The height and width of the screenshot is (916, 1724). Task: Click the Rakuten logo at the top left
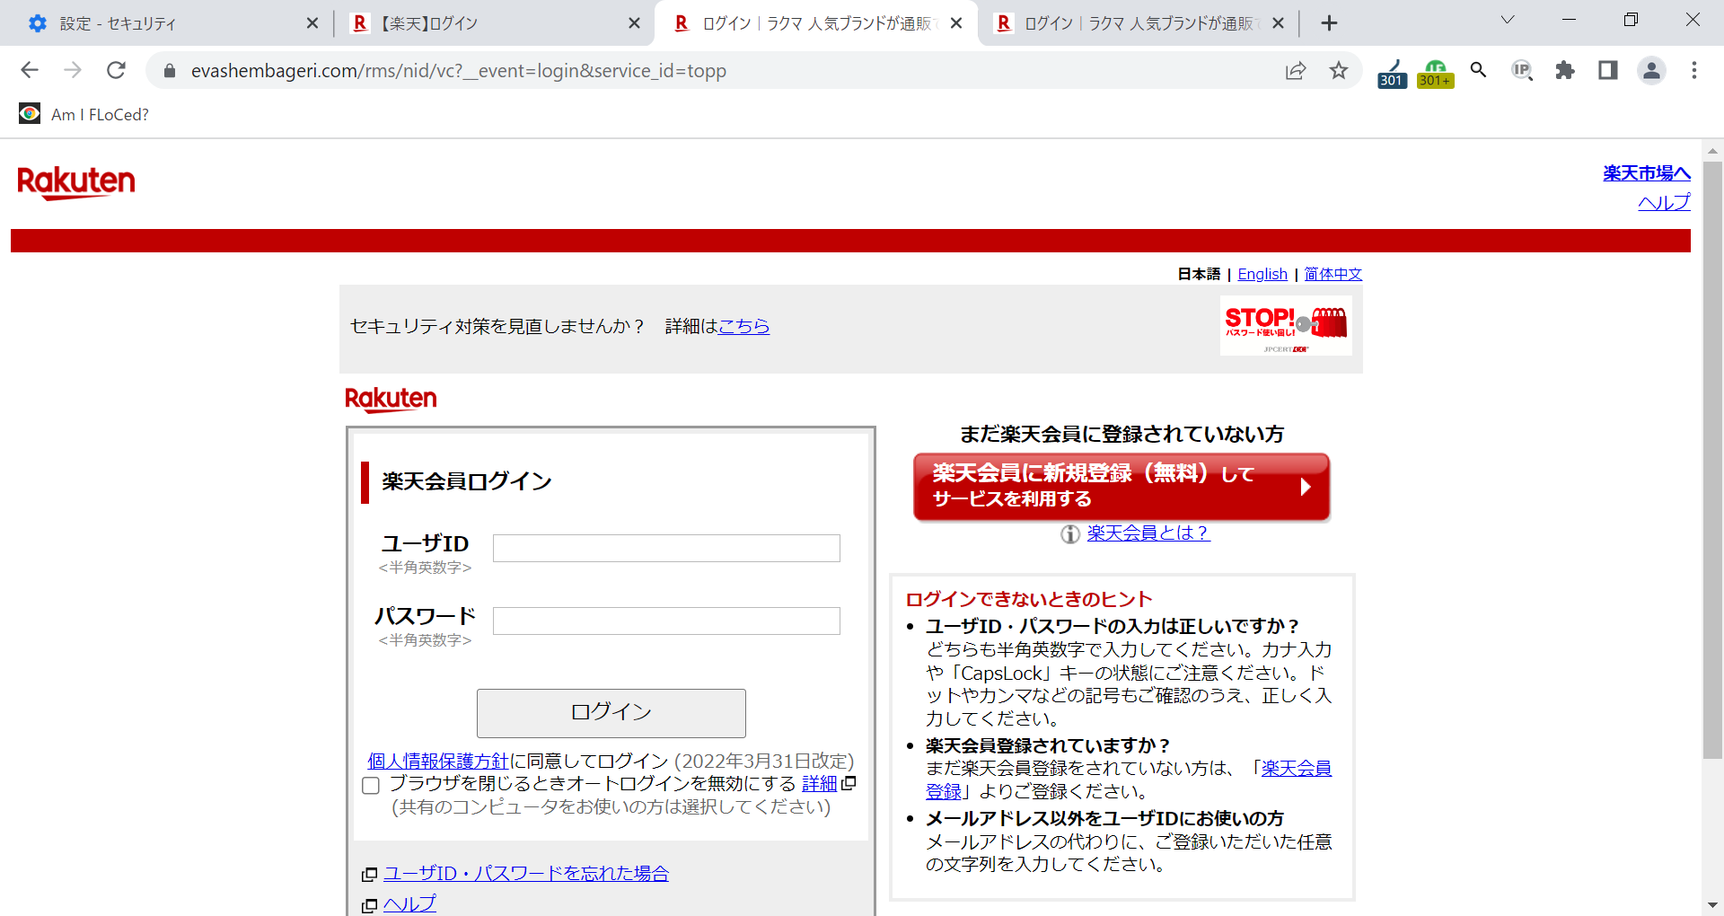click(x=76, y=182)
